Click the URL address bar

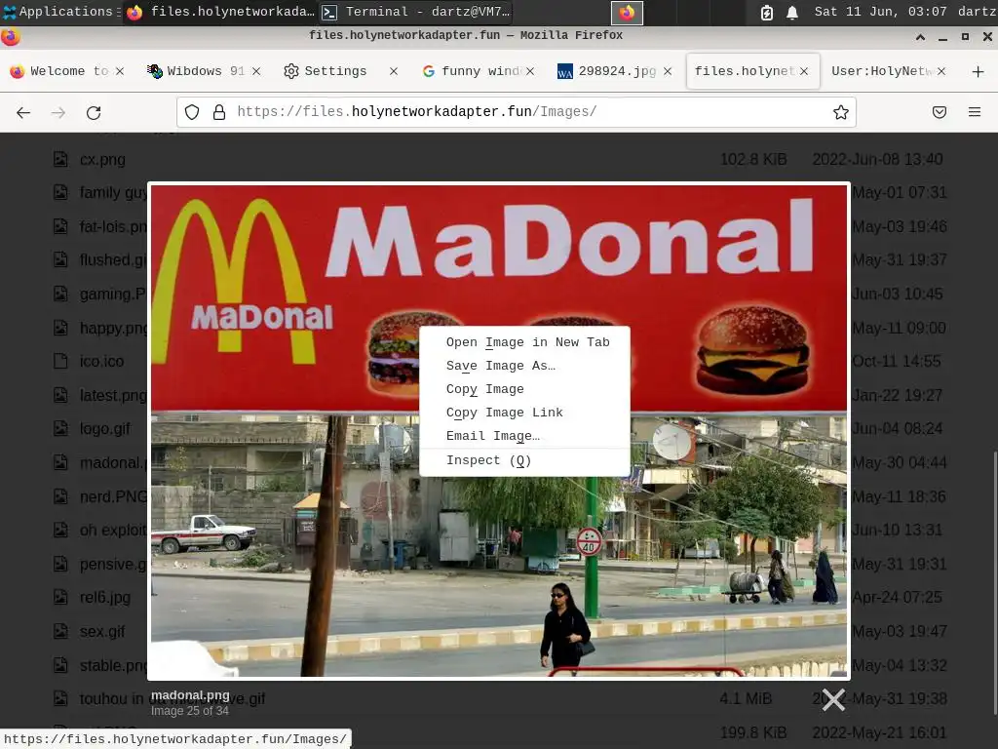[516, 112]
